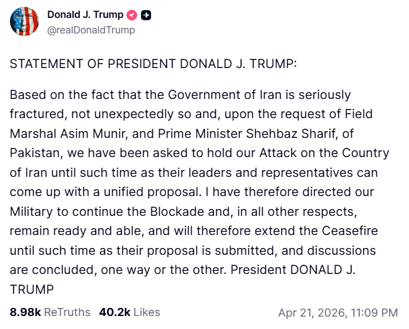Image resolution: width=409 pixels, height=329 pixels.
Task: Click the STATEMENT OF PRESIDENT heading line
Action: [x=153, y=65]
